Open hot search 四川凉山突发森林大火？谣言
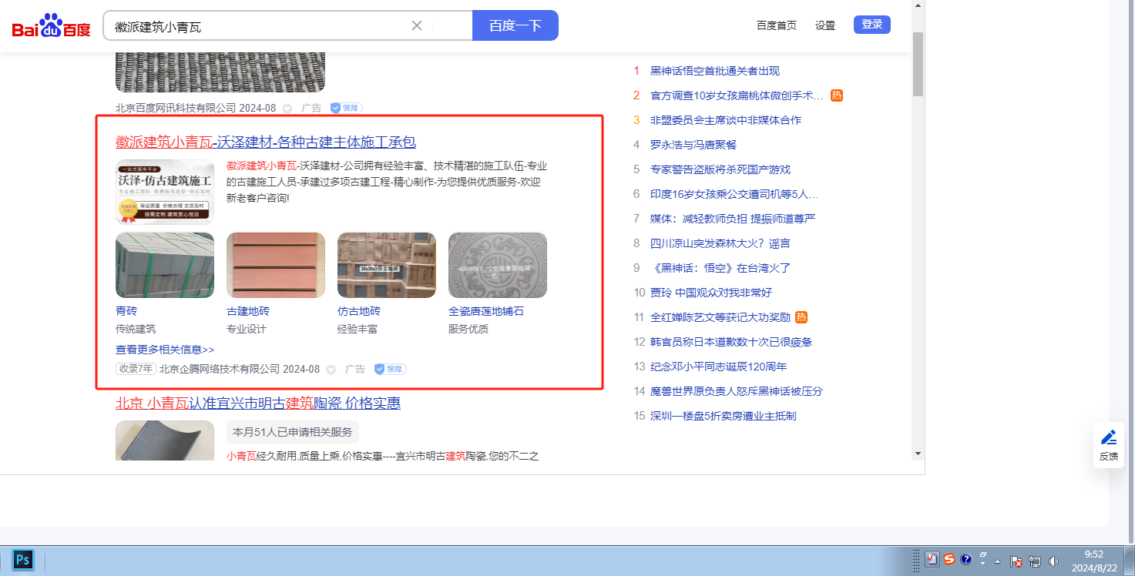The width and height of the screenshot is (1135, 576). point(720,243)
